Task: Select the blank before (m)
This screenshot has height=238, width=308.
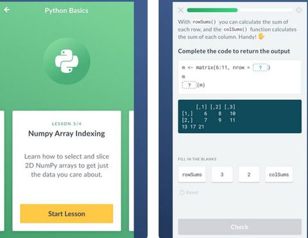Action: (189, 85)
